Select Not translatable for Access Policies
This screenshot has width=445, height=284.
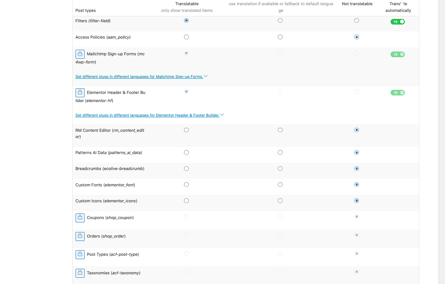click(x=356, y=37)
